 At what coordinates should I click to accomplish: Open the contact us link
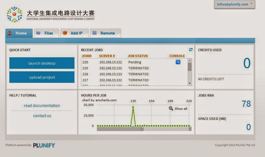point(42,115)
